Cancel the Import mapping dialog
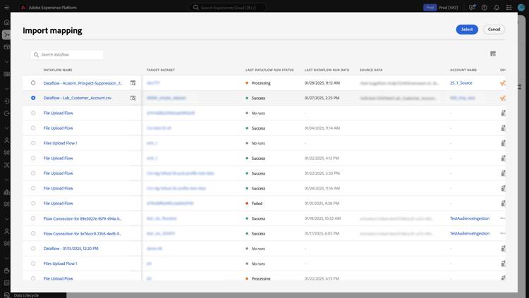 [494, 30]
